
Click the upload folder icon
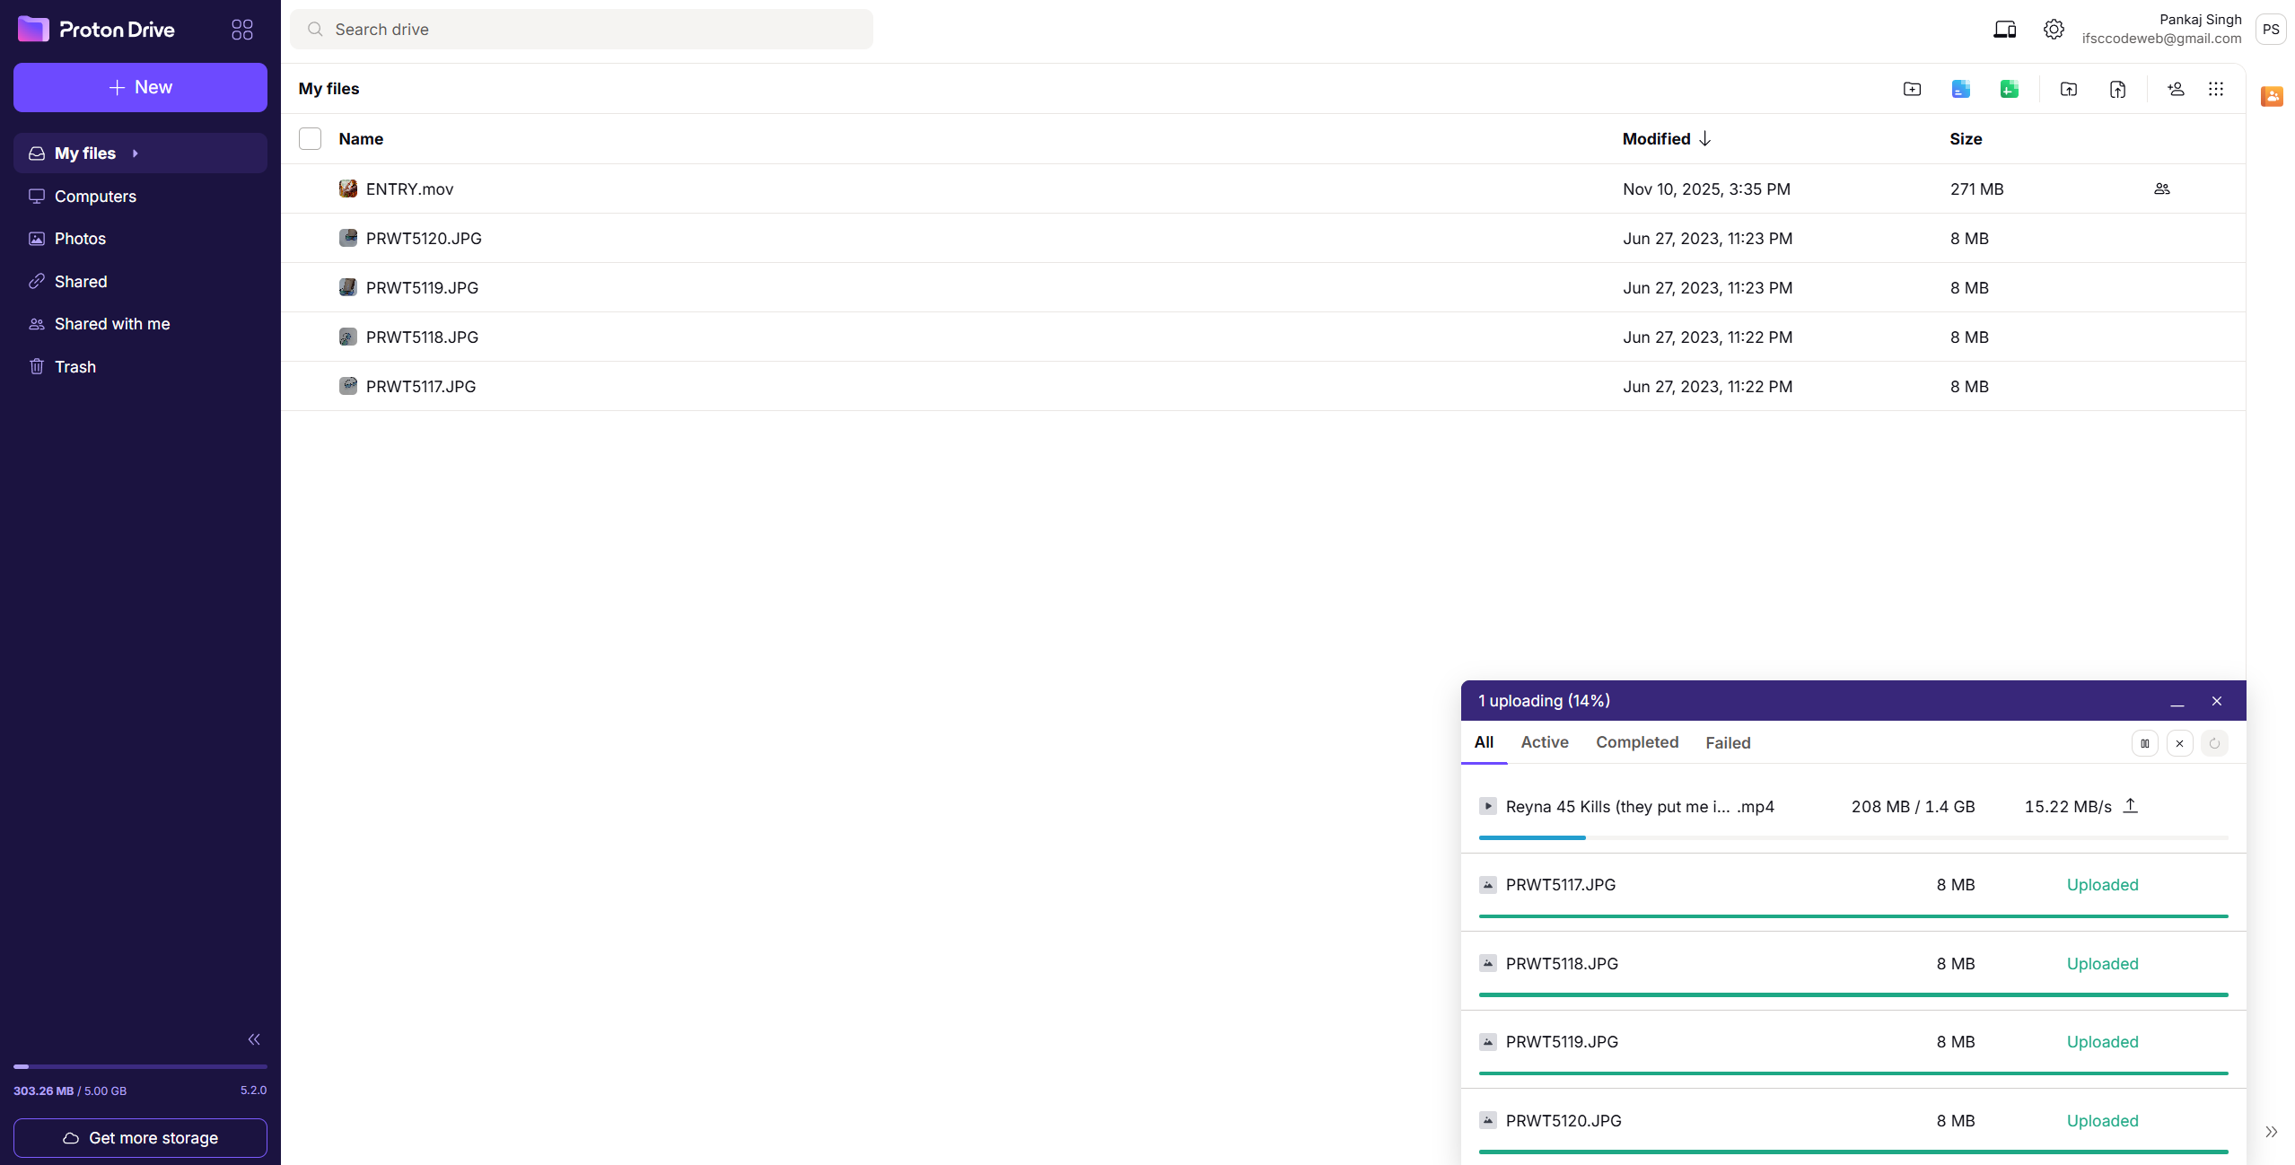tap(2069, 89)
